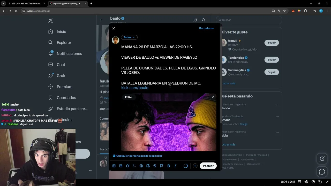Click the attached face-off image preview
This screenshot has height=186, width=331.
click(x=169, y=122)
